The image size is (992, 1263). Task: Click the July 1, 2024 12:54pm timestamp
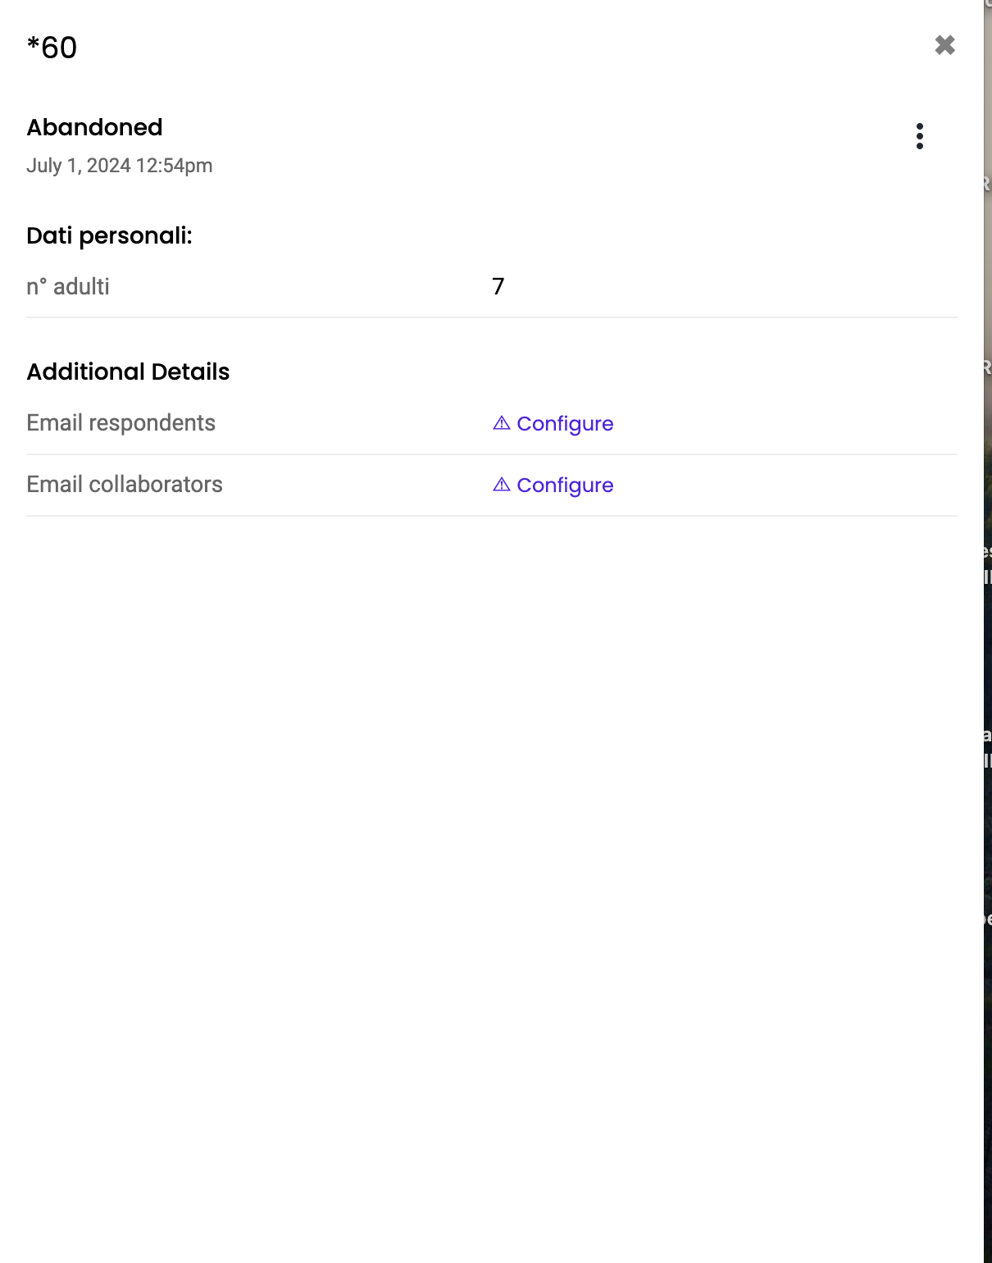point(119,166)
